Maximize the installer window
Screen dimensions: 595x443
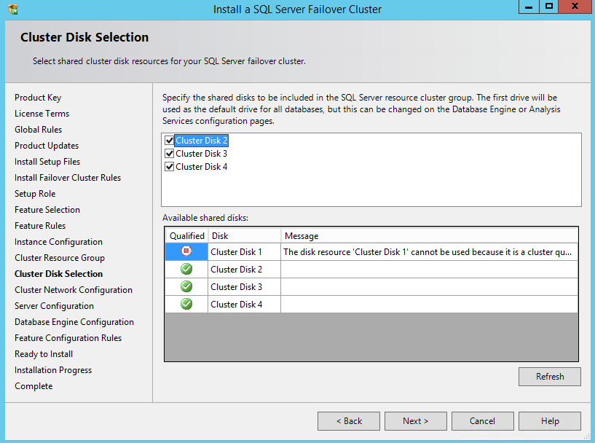pyautogui.click(x=548, y=7)
